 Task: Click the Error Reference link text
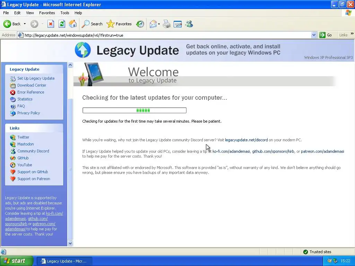pyautogui.click(x=31, y=92)
